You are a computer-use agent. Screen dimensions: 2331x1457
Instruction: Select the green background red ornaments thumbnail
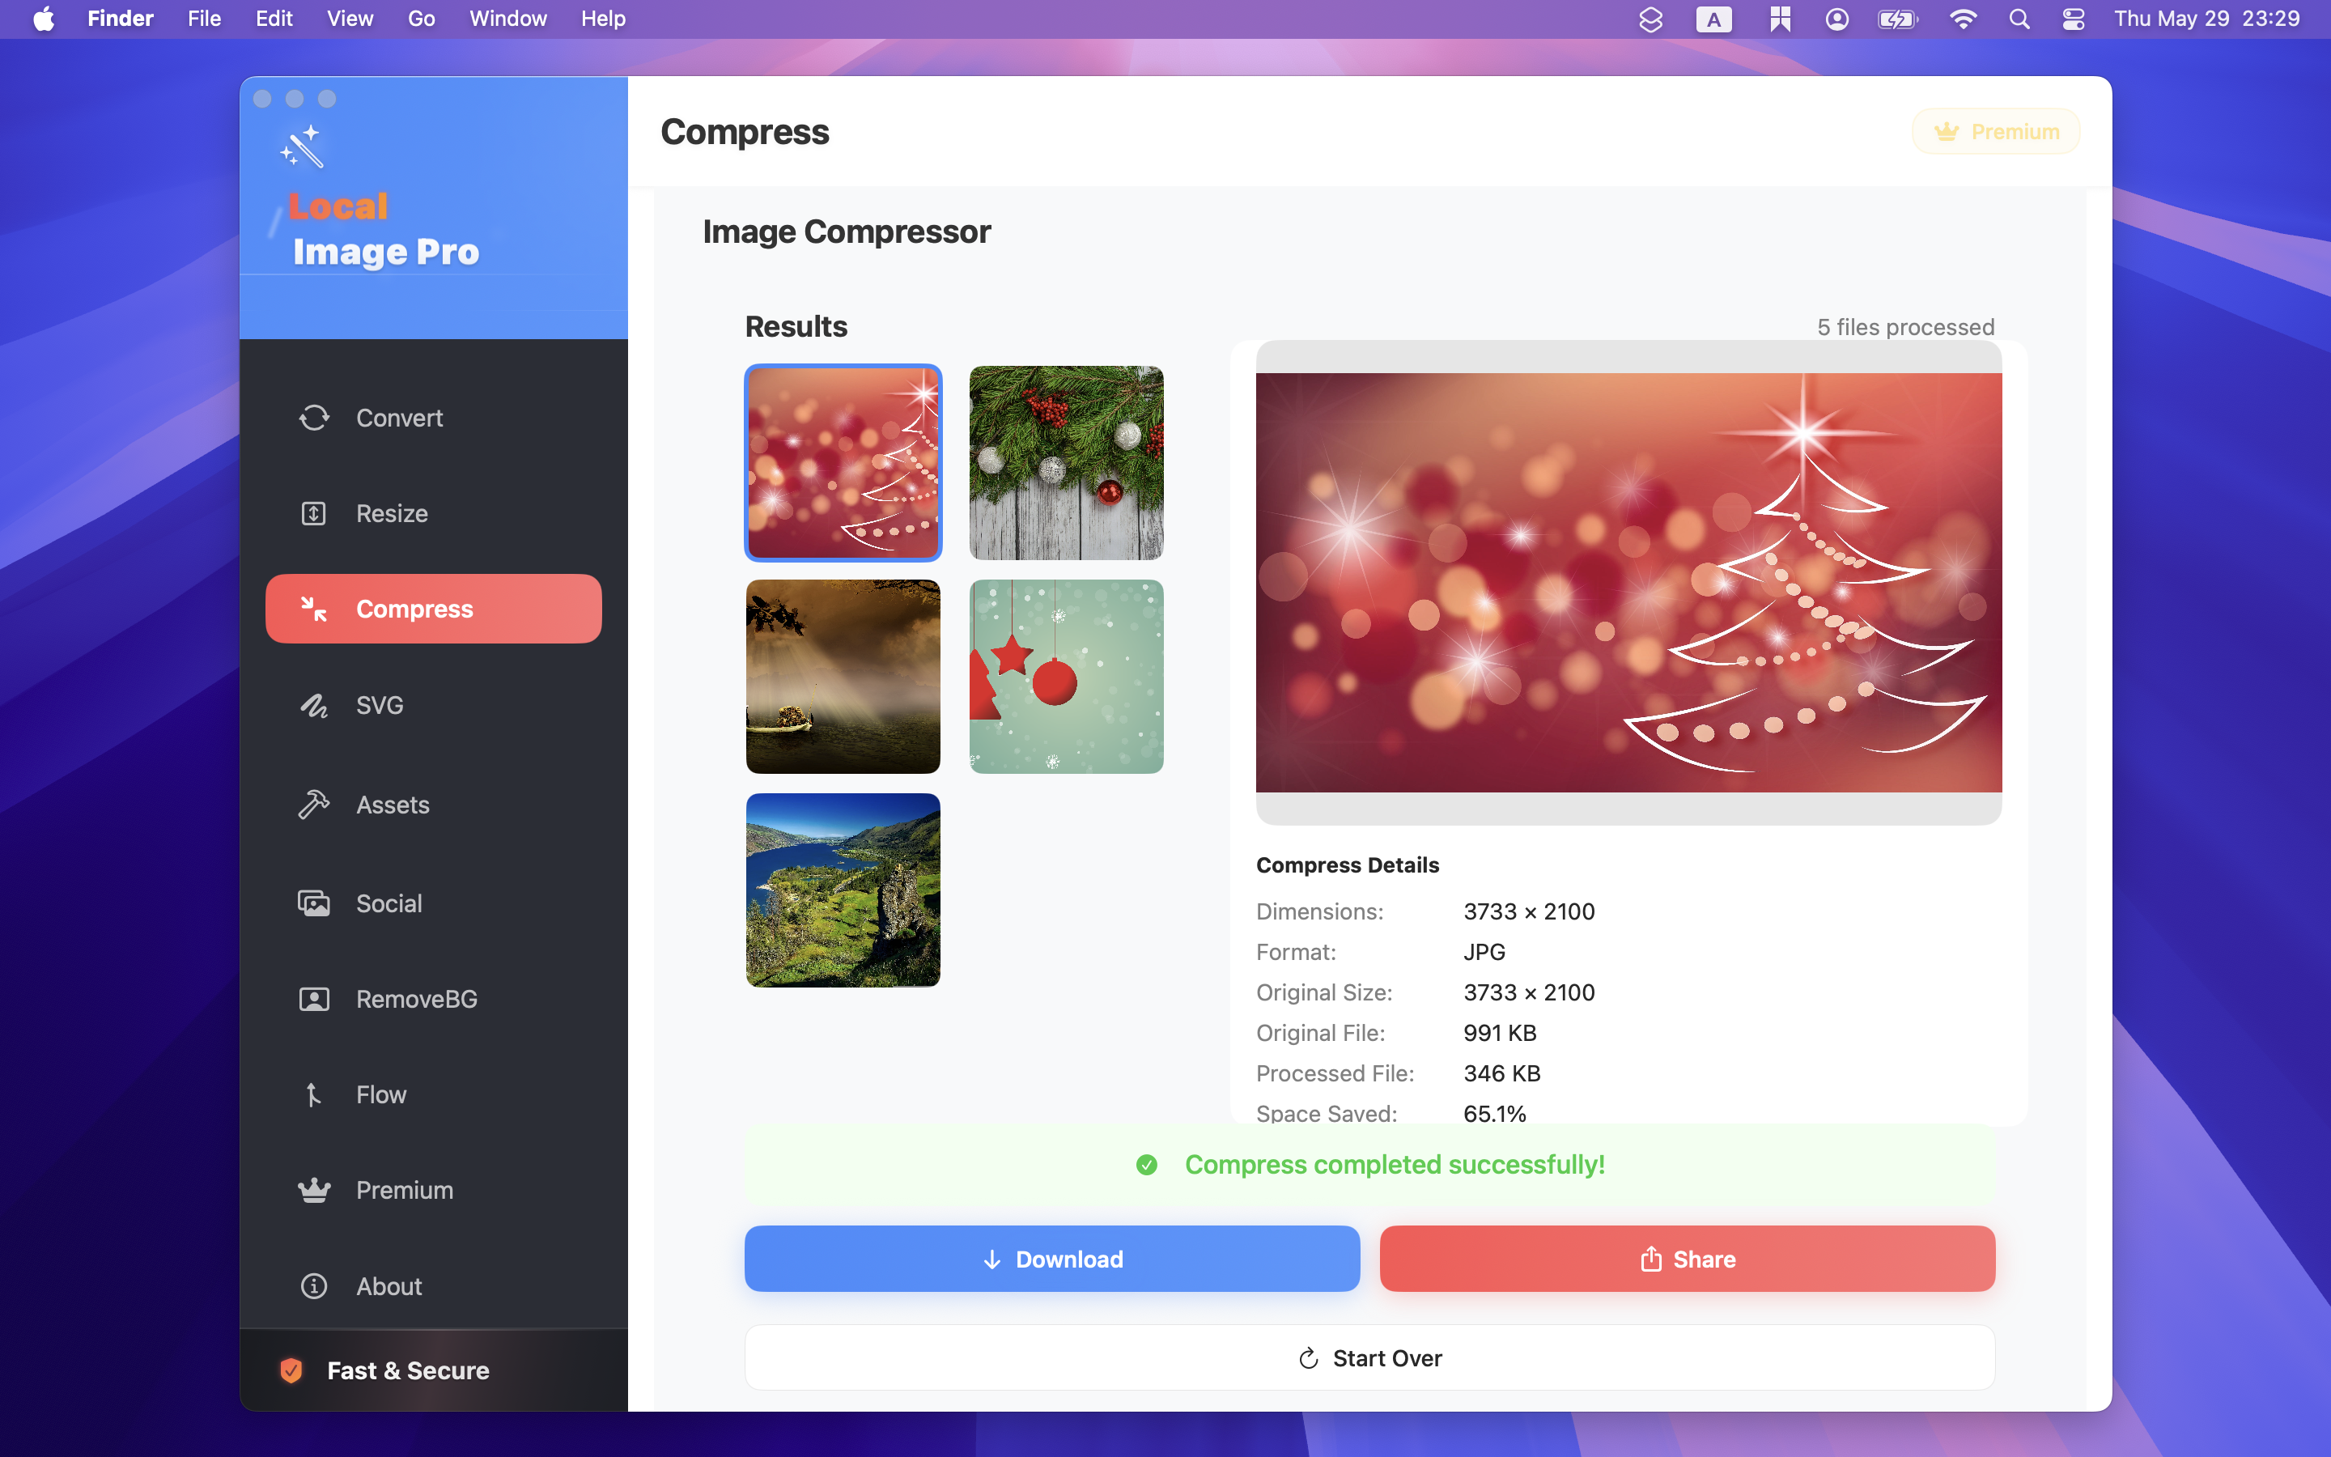(x=1066, y=677)
